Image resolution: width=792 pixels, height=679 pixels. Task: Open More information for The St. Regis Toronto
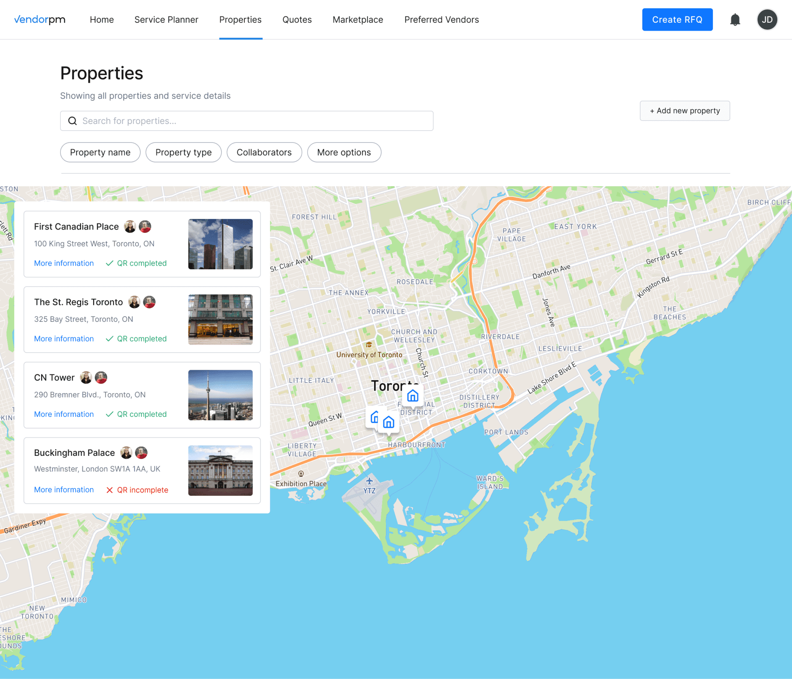(x=64, y=339)
